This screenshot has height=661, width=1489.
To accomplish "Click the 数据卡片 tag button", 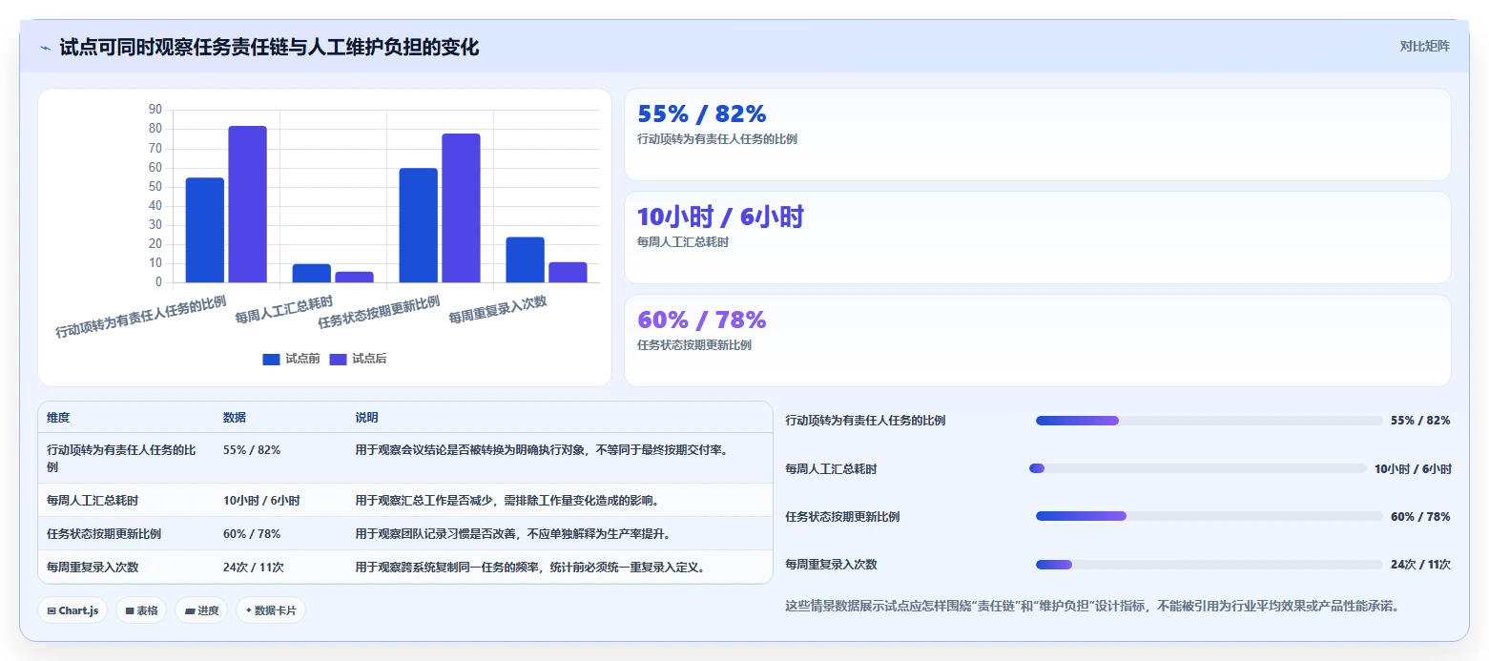I will point(271,610).
